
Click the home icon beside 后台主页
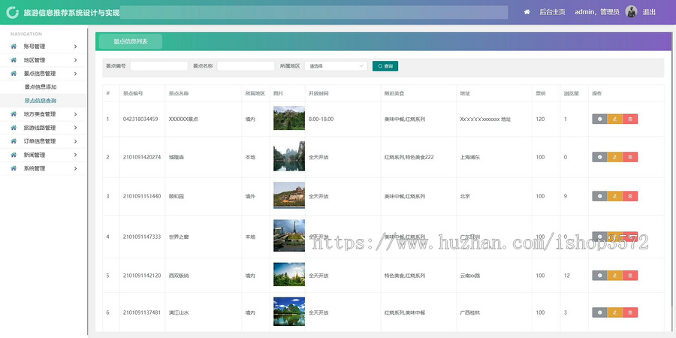[527, 12]
